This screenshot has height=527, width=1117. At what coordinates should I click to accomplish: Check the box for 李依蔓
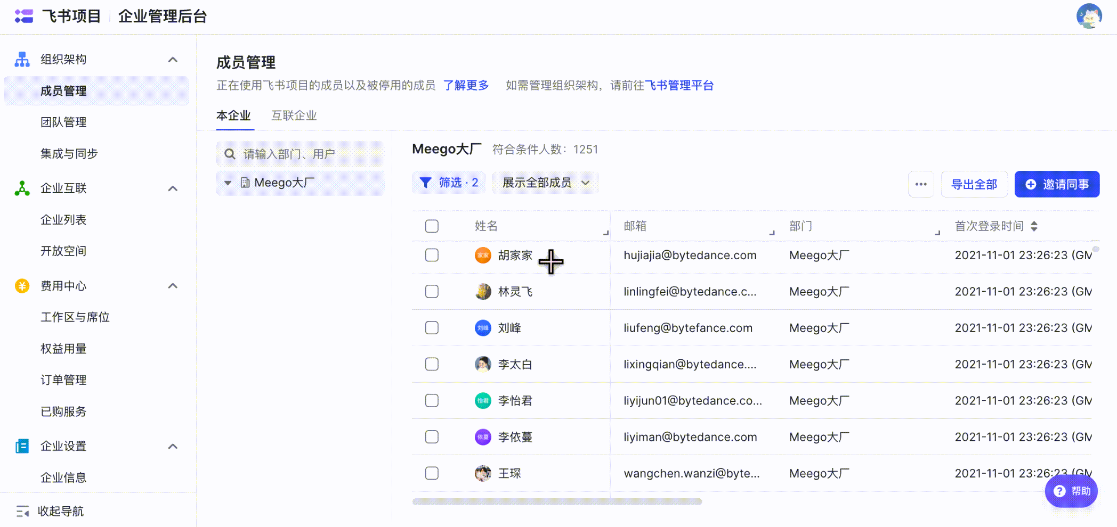pos(432,437)
